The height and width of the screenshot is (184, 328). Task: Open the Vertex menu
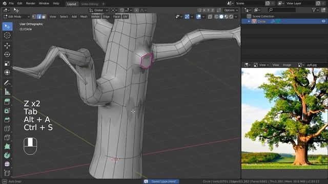click(x=95, y=17)
